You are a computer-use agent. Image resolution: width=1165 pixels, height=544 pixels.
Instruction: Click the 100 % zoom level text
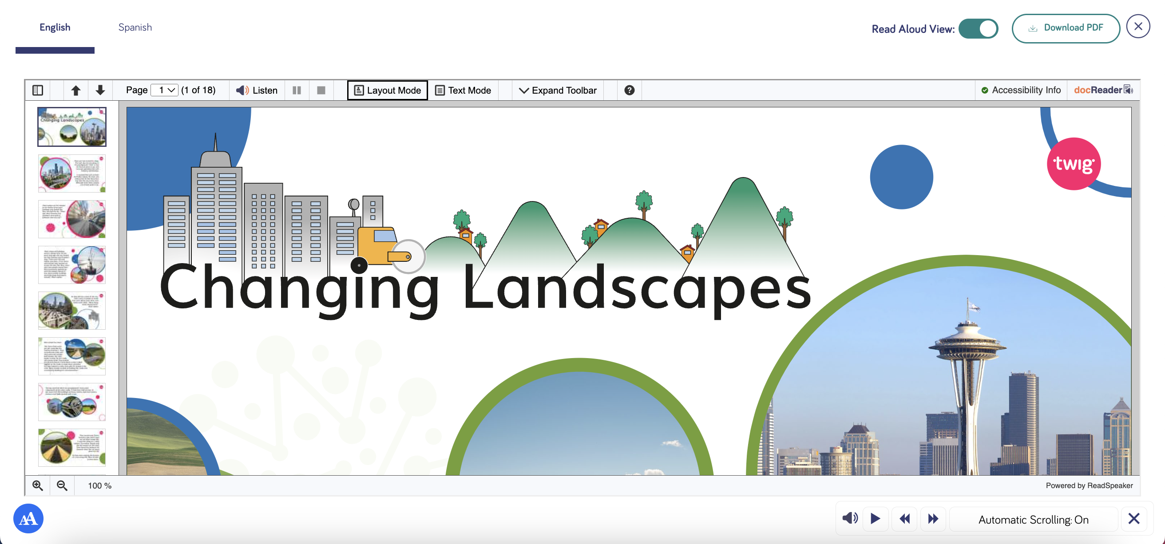(99, 486)
